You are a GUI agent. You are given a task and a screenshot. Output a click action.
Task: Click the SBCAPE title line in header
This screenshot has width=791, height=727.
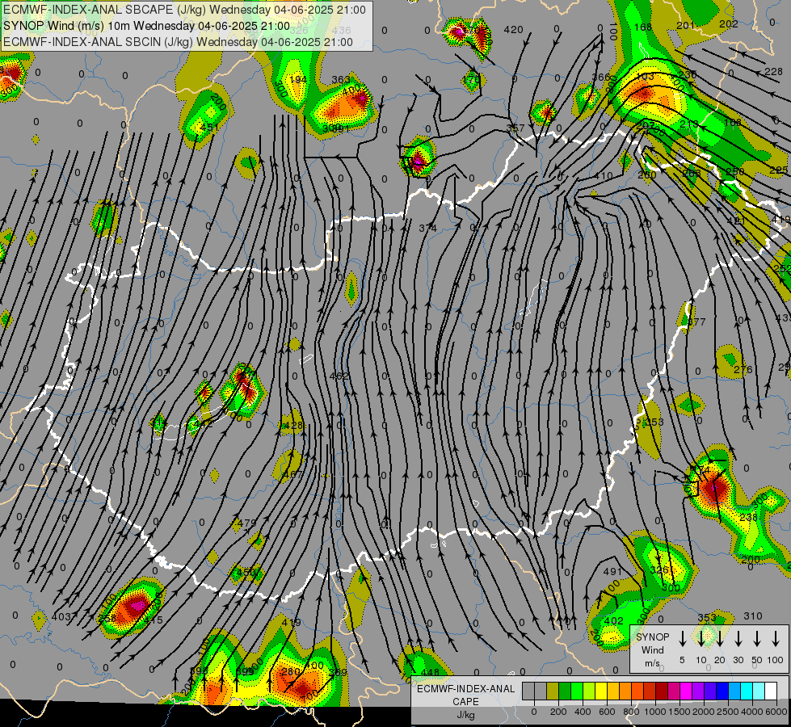[x=185, y=10]
